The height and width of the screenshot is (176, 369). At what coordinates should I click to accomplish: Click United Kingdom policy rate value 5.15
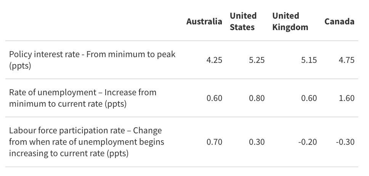(309, 60)
